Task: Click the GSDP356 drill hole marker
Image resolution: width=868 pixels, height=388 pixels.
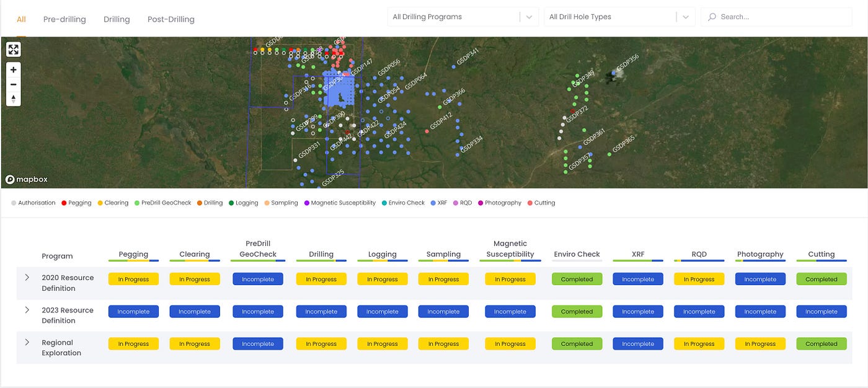Action: coord(614,73)
